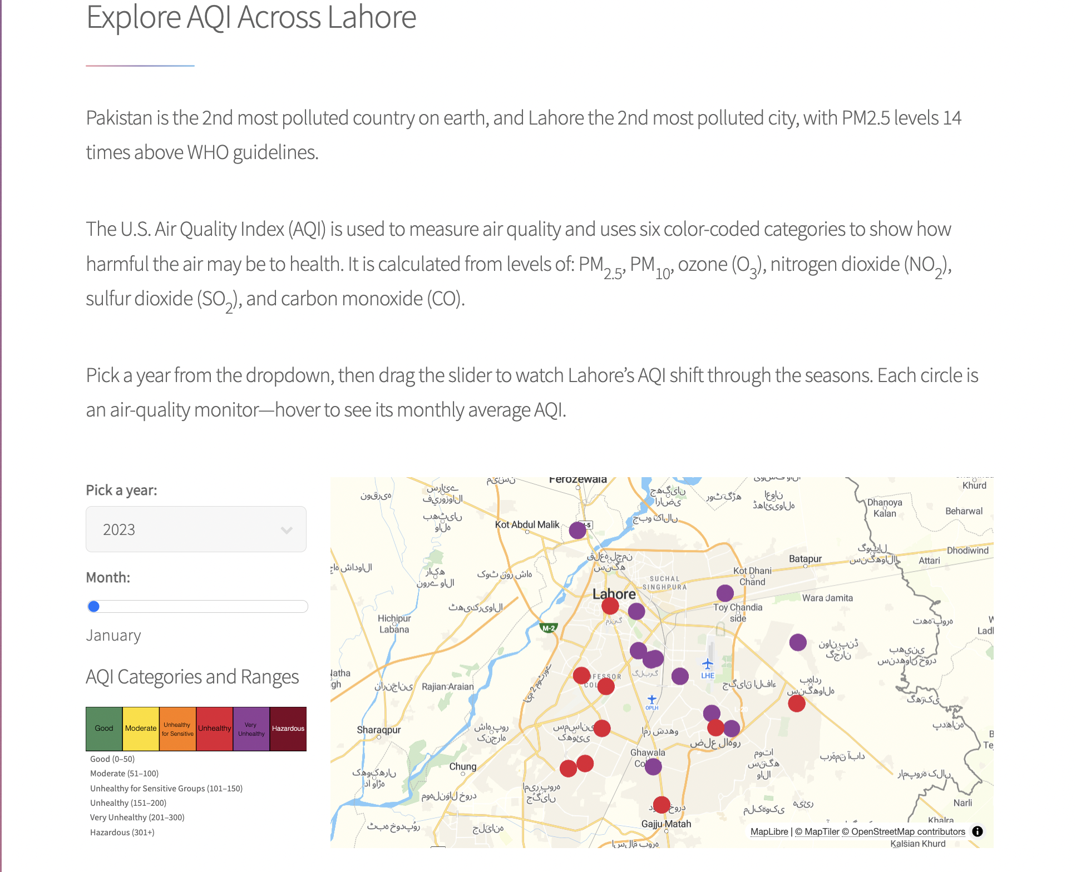Click the dropdown chevron arrow
The width and height of the screenshot is (1076, 872).
tap(287, 530)
